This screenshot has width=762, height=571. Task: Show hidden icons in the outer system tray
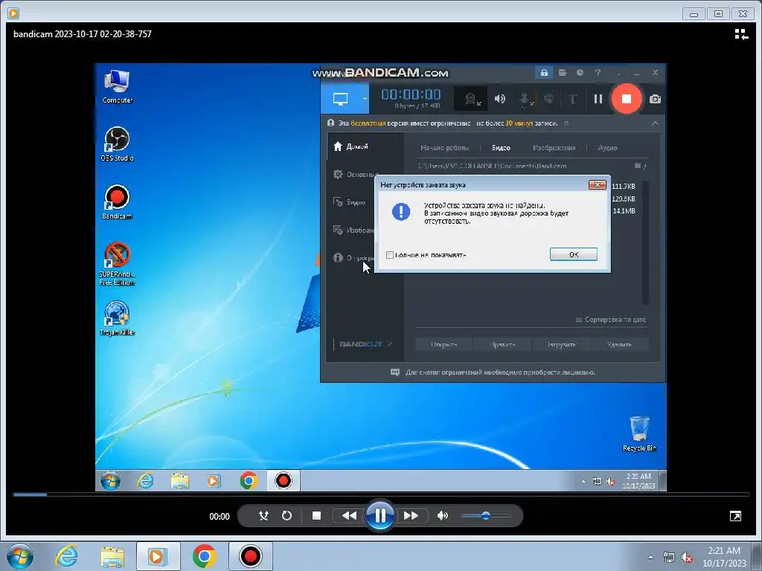[650, 557]
